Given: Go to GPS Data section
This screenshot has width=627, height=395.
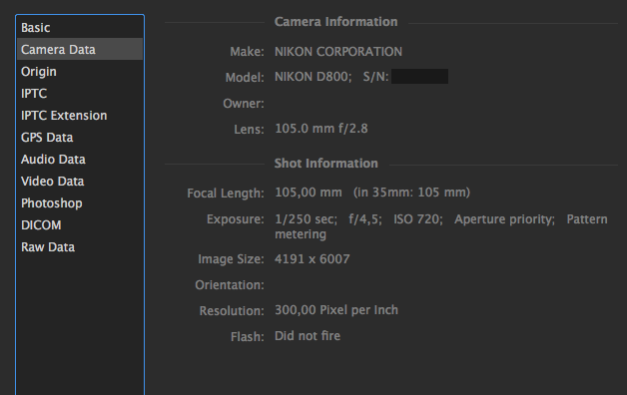Looking at the screenshot, I should tap(80, 138).
